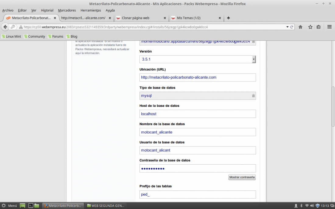Viewport: 335px width, 209px height.
Task: Click show desktop icon in taskbar
Action: (x=23, y=206)
